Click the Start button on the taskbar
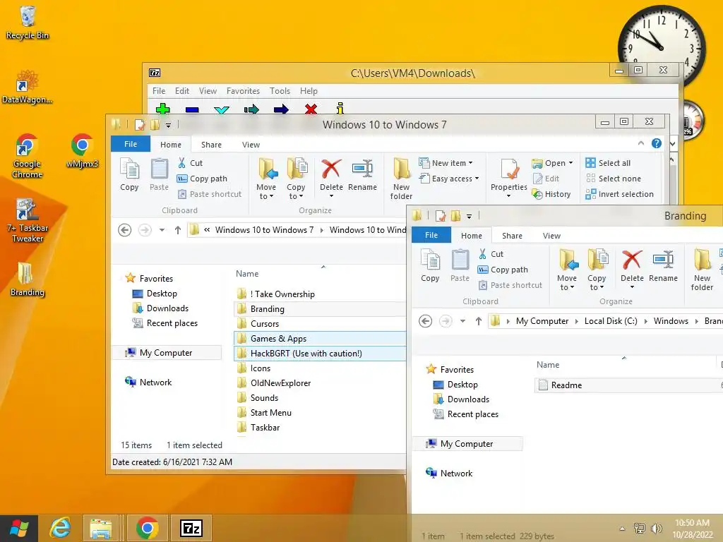Viewport: 723px width, 542px height. (18, 528)
